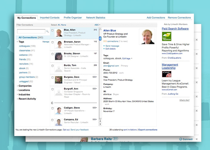Select the My Connections tab
The height and width of the screenshot is (150, 210).
tap(26, 18)
